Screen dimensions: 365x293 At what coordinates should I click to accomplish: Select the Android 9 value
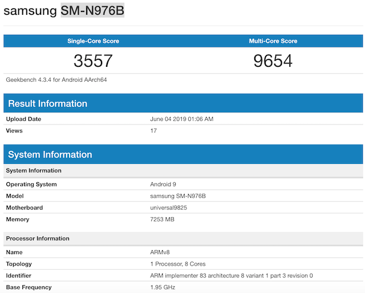click(164, 184)
